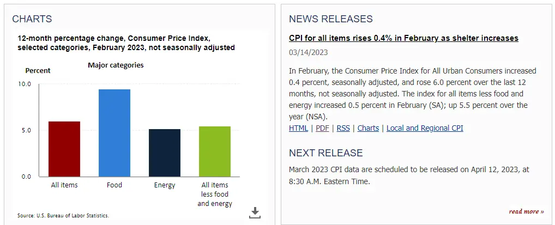
Task: Click the Food axis label
Action: point(114,185)
